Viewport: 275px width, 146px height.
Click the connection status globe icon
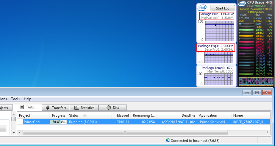coord(168,140)
